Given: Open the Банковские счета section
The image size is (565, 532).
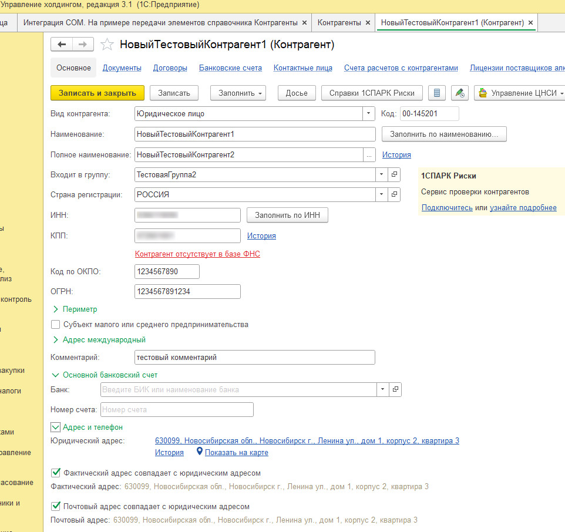Looking at the screenshot, I should [230, 68].
